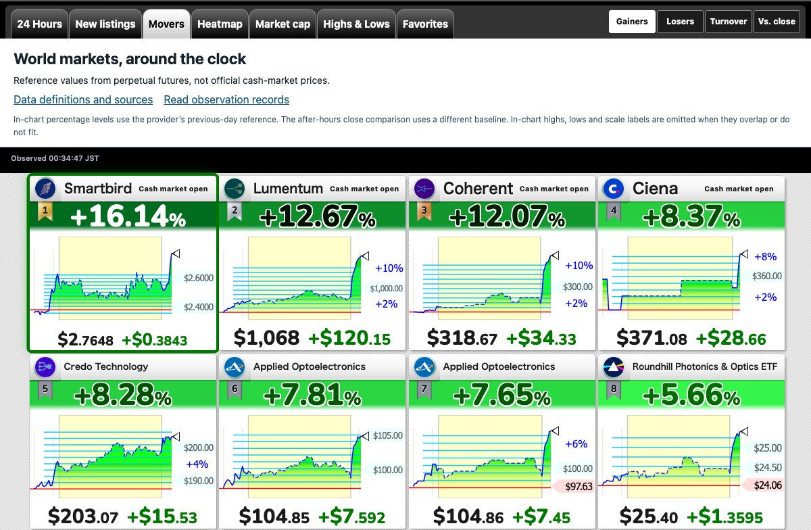The image size is (811, 530).
Task: Click the rank 8 badge on Roundhill ETF
Action: coord(614,391)
